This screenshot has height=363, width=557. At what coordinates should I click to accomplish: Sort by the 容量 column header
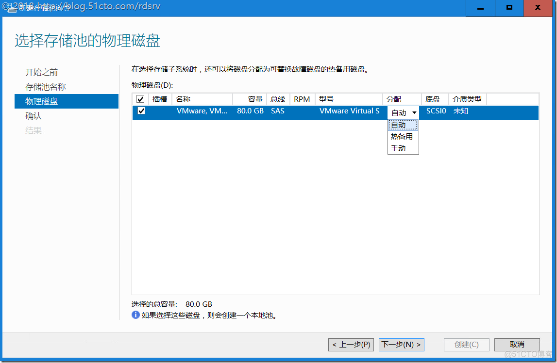coord(250,99)
